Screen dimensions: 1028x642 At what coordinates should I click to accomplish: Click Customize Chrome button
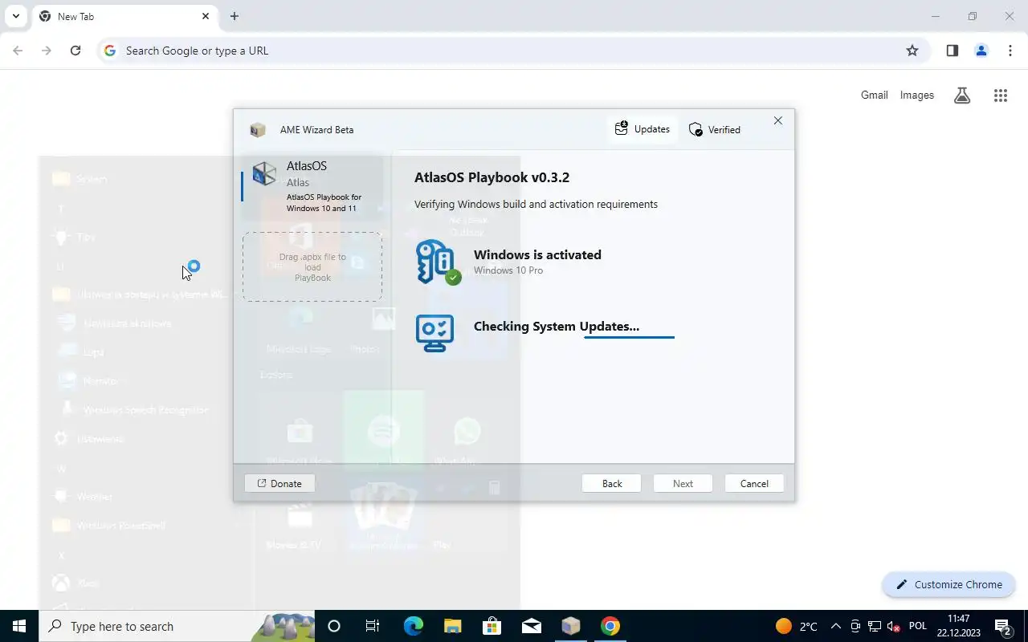pos(950,584)
